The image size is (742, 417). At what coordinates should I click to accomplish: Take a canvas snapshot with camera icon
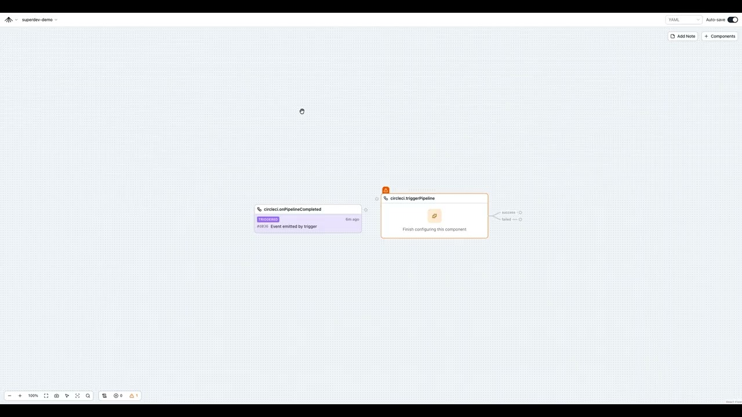pyautogui.click(x=56, y=396)
